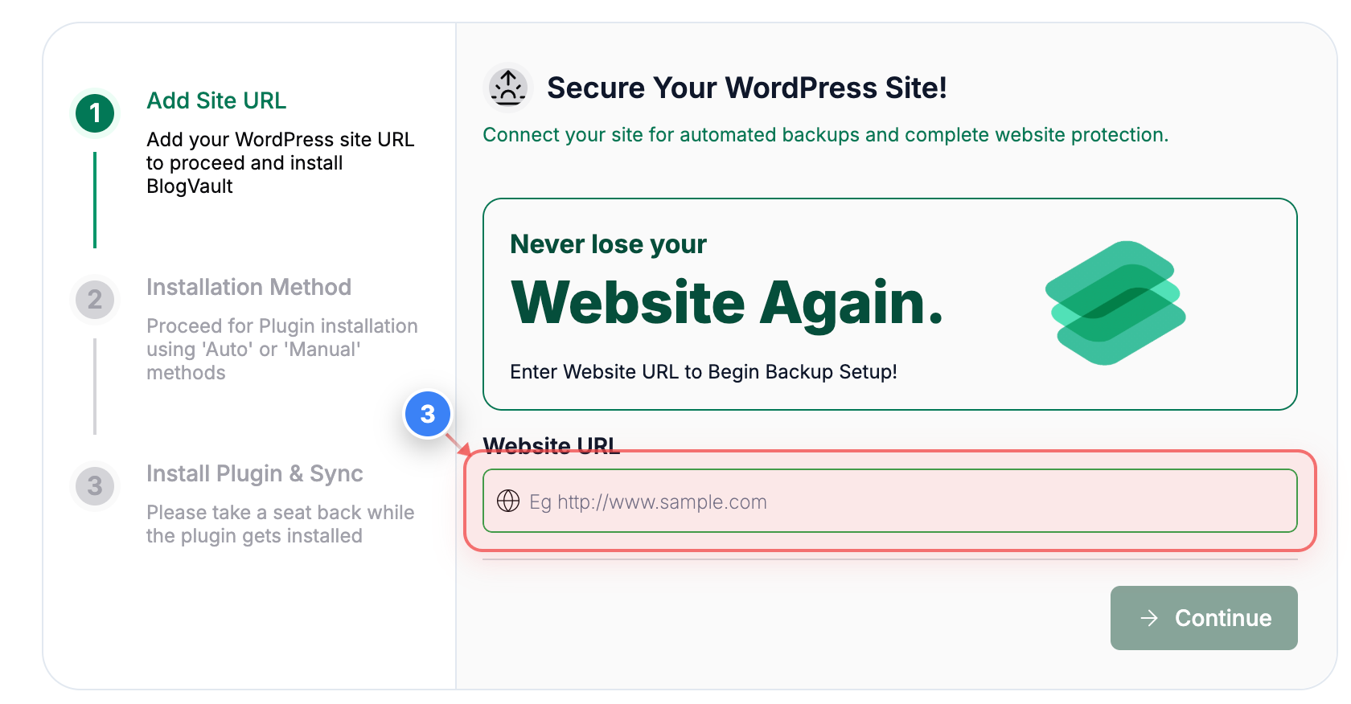Click the automated backups subtitle text
The height and width of the screenshot is (704, 1351).
[825, 134]
